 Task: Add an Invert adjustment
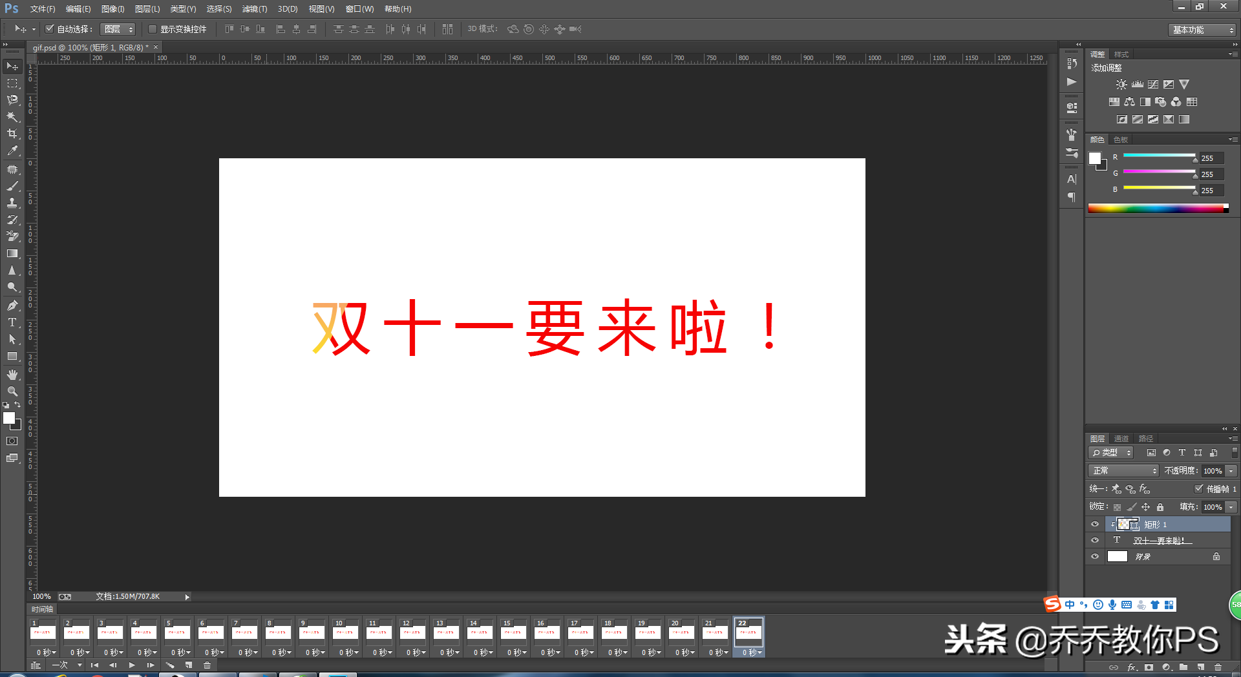(1121, 120)
